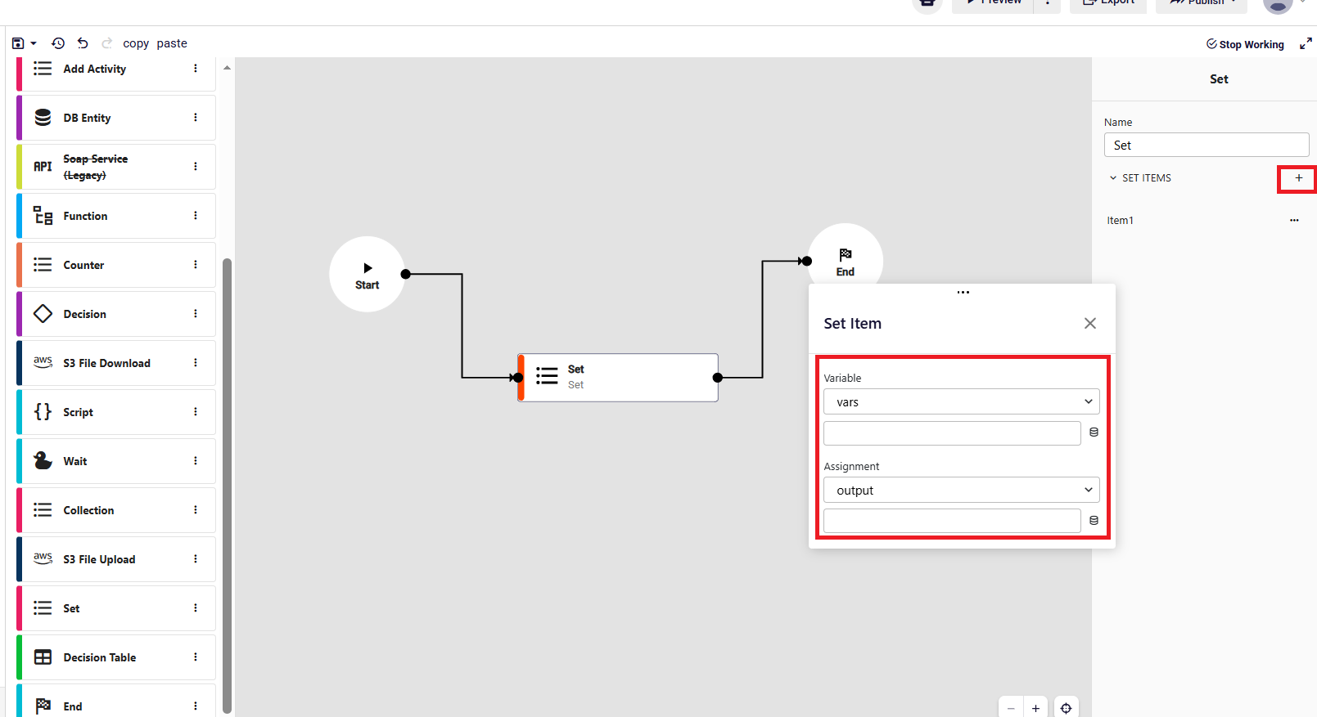This screenshot has width=1317, height=717.
Task: Click the Assignment text input field
Action: (x=952, y=521)
